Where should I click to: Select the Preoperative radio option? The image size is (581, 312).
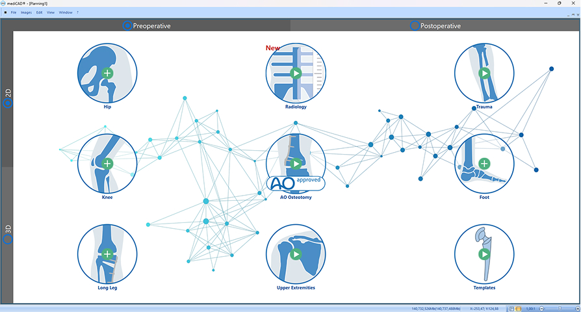click(127, 26)
